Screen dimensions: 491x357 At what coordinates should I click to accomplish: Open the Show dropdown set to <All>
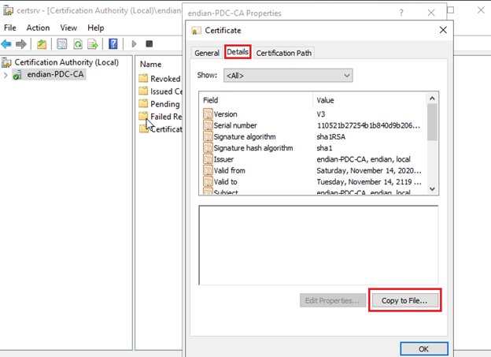point(288,76)
